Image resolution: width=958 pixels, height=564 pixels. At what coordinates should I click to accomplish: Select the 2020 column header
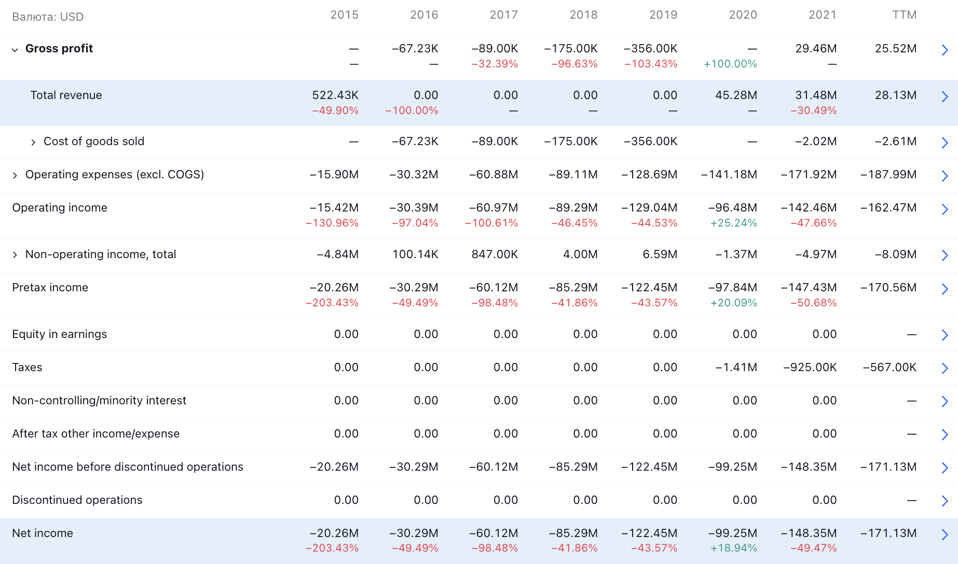pos(743,15)
